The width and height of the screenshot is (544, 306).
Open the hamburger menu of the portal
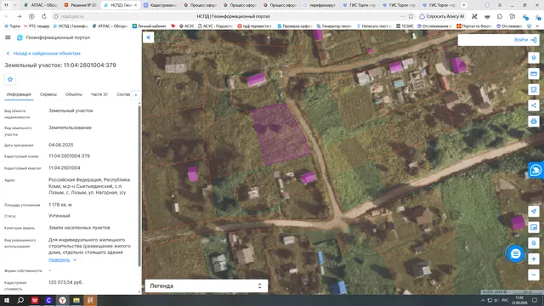[8, 37]
